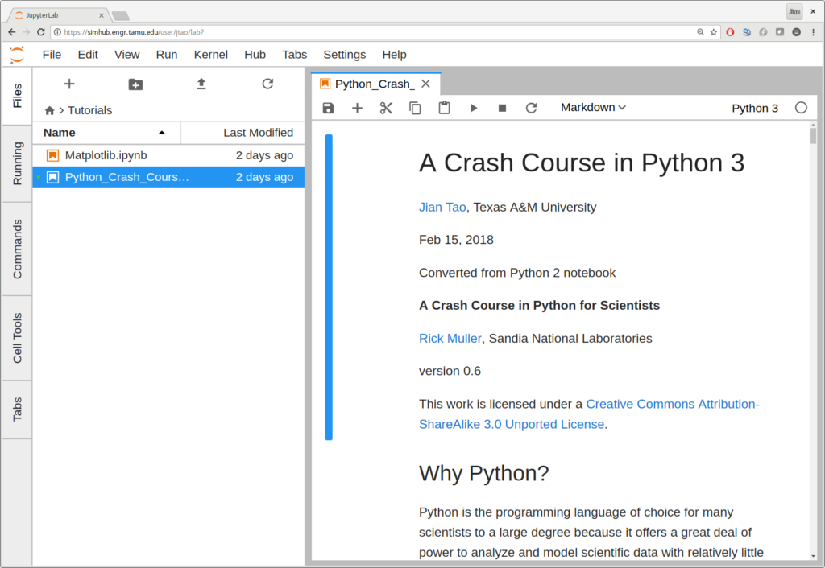Open the Kernel menu
The width and height of the screenshot is (825, 568).
(x=210, y=55)
